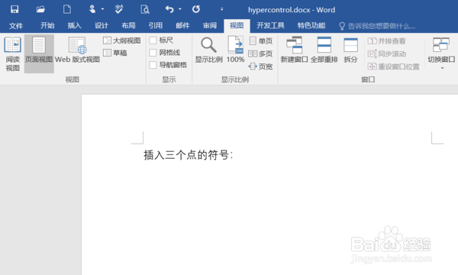Switch to 草稿 draft view
The width and height of the screenshot is (458, 275).
click(x=115, y=53)
